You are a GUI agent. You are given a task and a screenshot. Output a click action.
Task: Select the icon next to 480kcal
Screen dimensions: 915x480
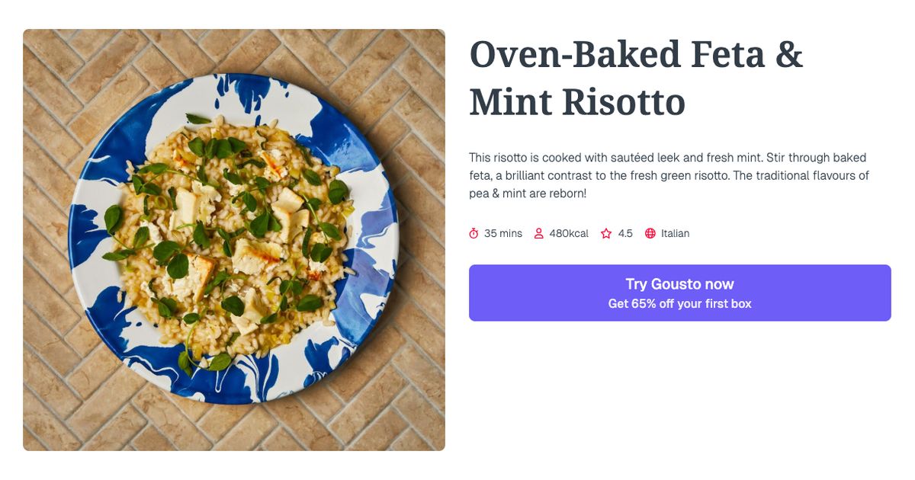click(540, 233)
